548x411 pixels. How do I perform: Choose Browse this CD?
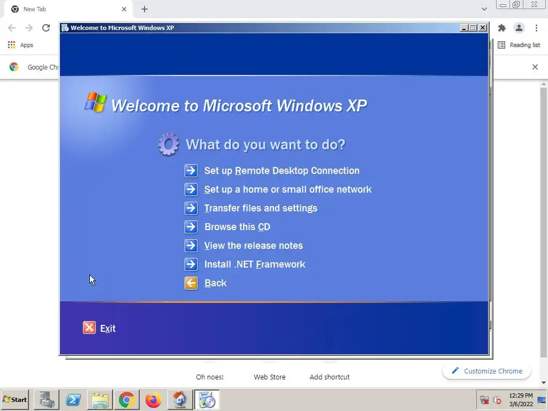click(237, 227)
